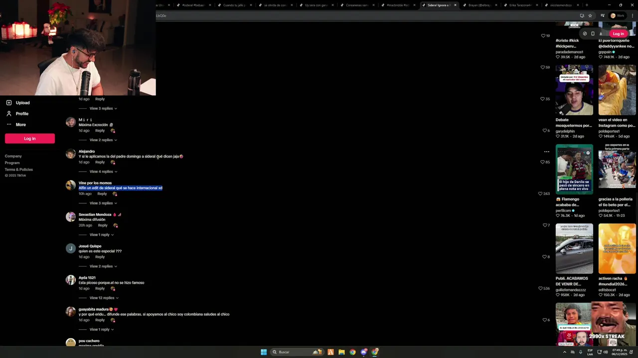Open the Work Chrome profile button
Screen dimensions: 638x358
[617, 15]
